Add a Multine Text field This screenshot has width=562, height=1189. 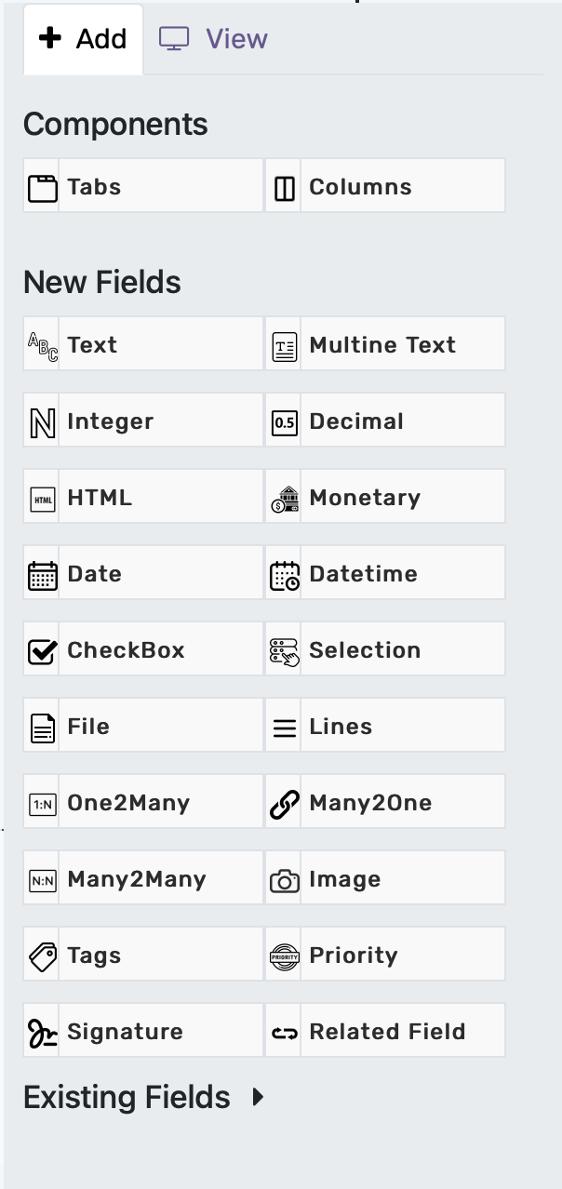[385, 345]
